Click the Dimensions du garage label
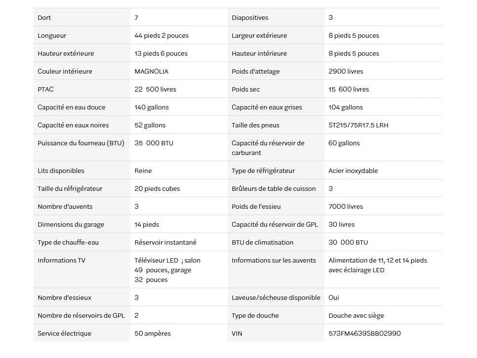 pyautogui.click(x=71, y=225)
